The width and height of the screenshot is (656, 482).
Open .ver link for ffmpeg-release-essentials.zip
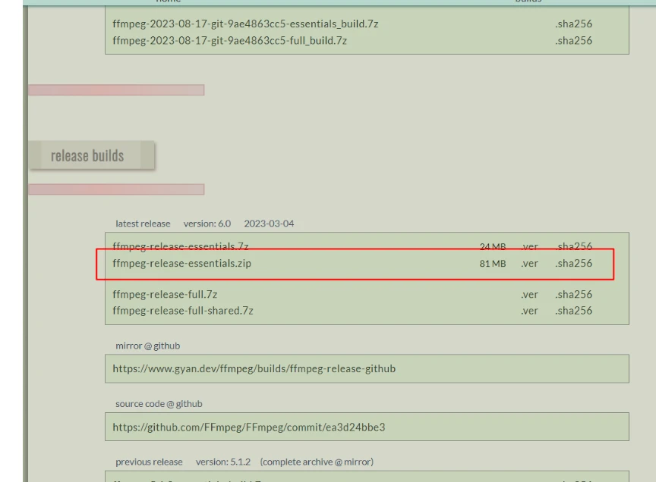(x=529, y=264)
